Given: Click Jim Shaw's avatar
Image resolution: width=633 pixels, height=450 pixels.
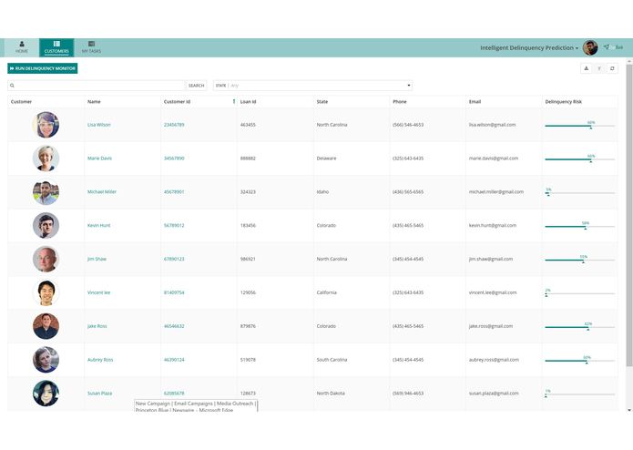Looking at the screenshot, I should click(46, 259).
